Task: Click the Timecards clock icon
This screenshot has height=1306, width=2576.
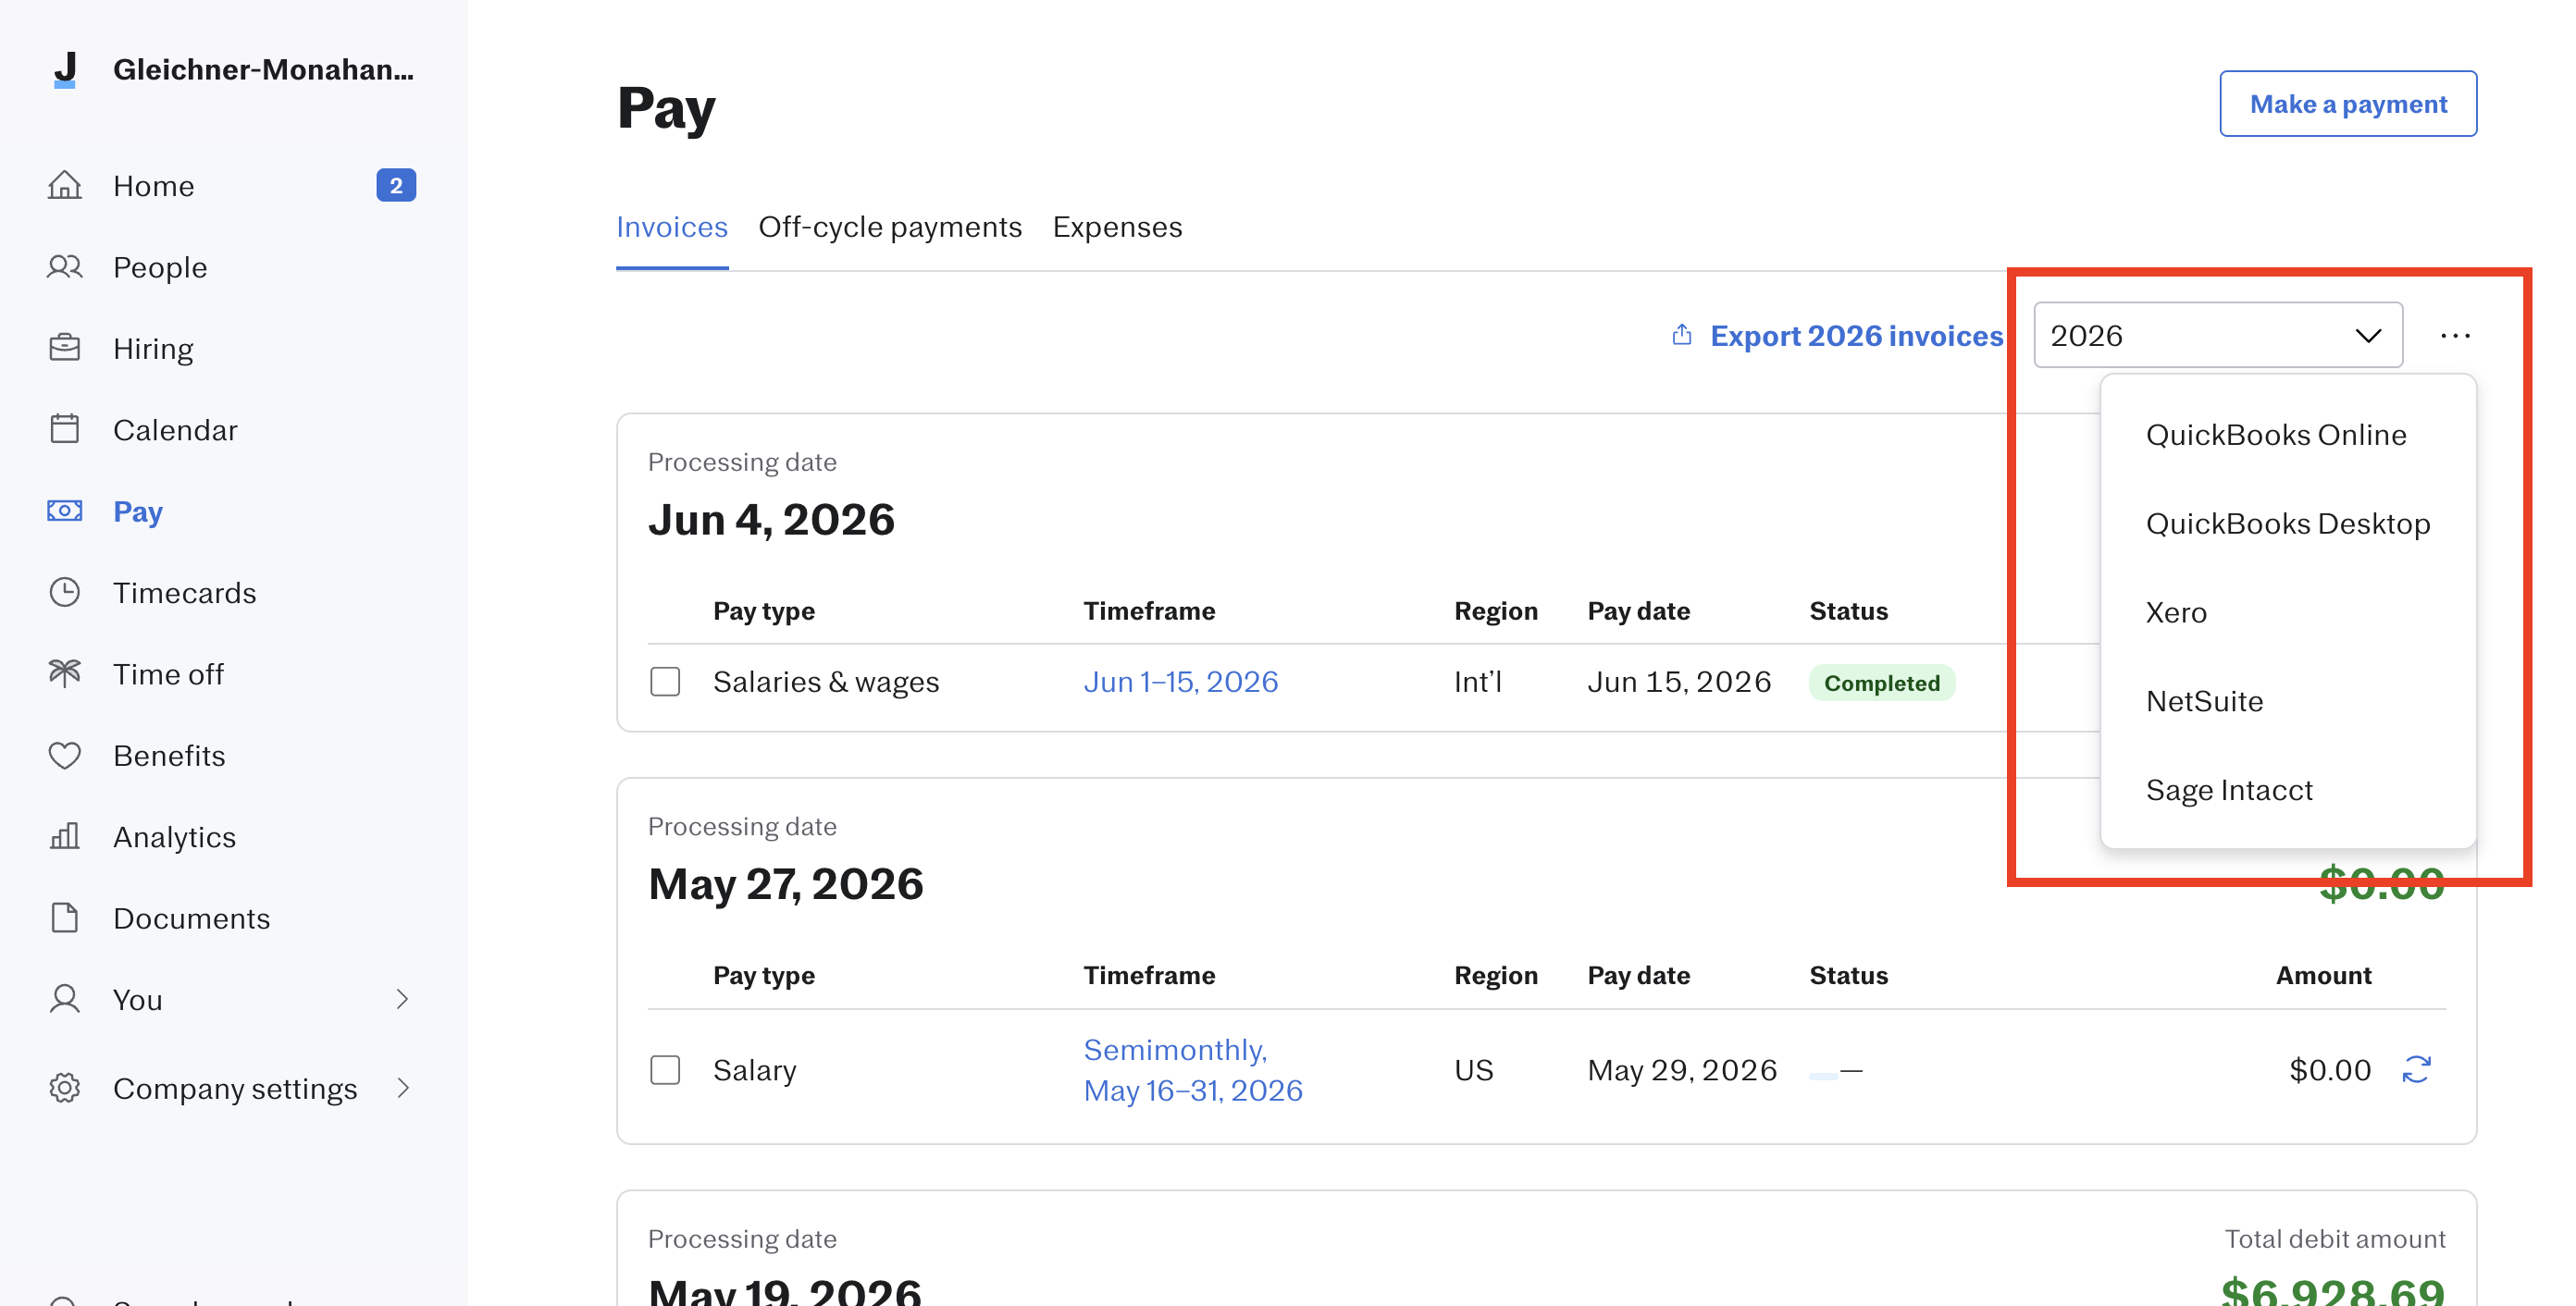Action: [x=65, y=593]
